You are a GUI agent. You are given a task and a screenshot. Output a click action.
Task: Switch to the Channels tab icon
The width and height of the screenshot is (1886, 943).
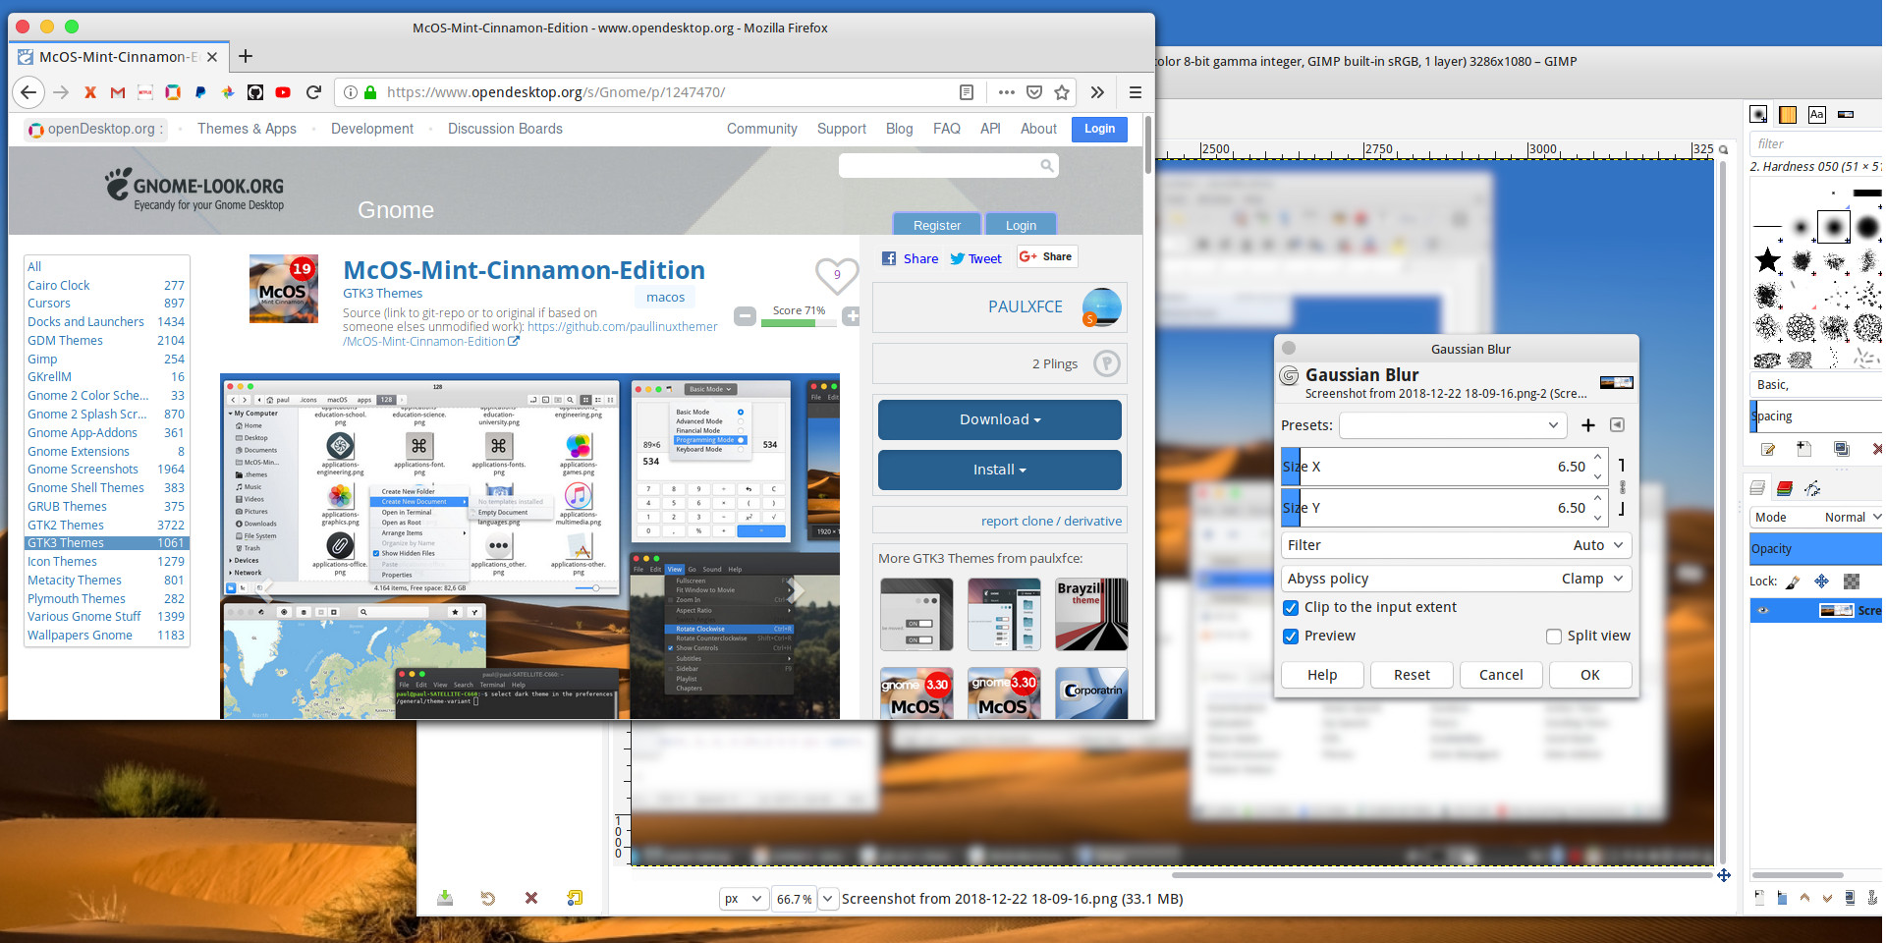[1785, 488]
